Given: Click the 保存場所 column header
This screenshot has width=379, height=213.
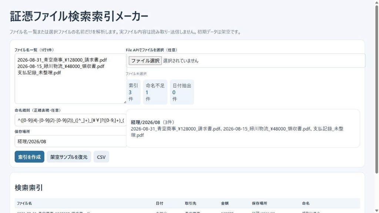Looking at the screenshot, I should 259,203.
